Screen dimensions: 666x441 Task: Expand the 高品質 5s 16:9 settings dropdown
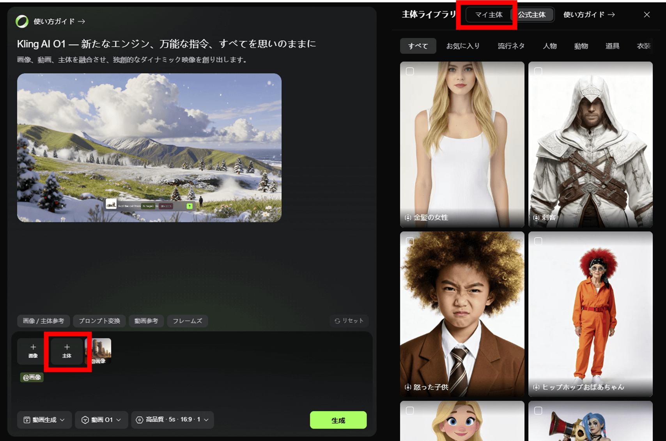[172, 420]
